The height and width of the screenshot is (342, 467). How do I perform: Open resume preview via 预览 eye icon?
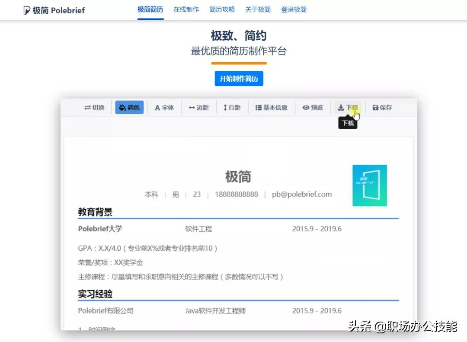[x=313, y=107]
